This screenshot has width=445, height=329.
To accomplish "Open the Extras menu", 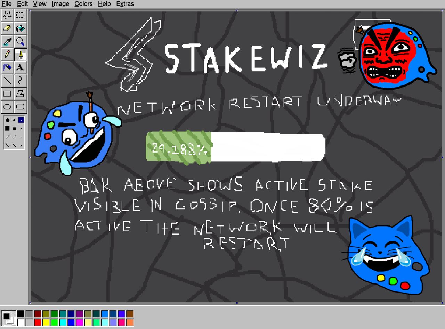I will [x=125, y=4].
